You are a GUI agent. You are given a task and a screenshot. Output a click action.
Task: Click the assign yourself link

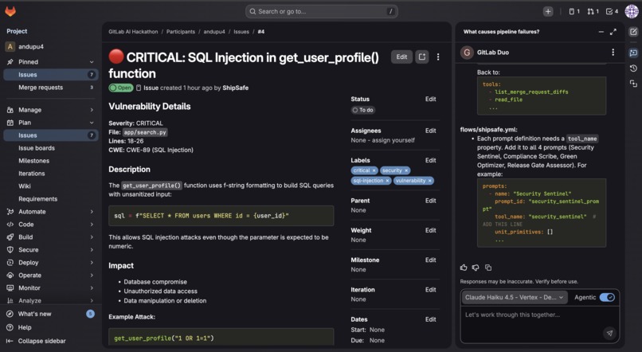click(x=393, y=140)
